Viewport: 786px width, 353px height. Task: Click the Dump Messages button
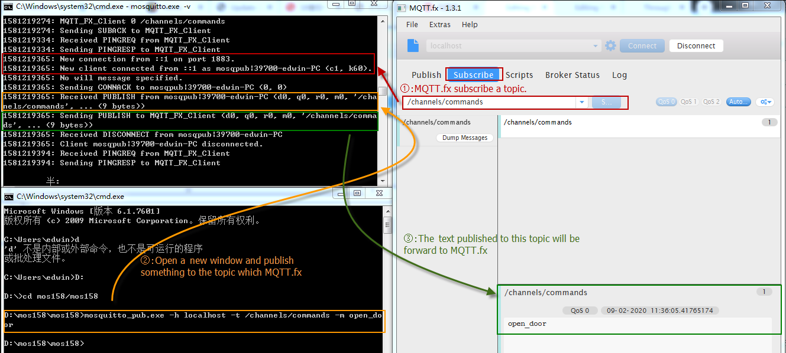tap(465, 138)
